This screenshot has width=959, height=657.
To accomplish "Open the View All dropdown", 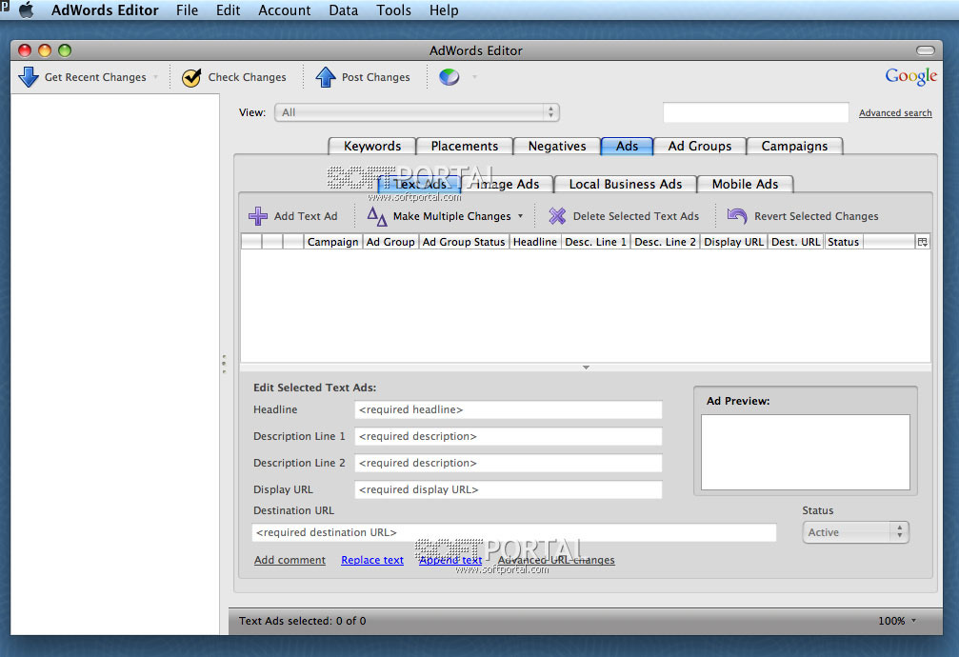I will pos(416,112).
